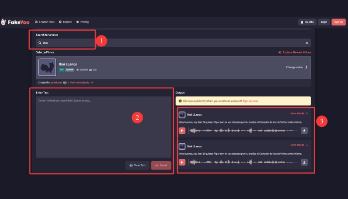Play the first output audio
Screen dimensions: 348x199
click(182, 130)
